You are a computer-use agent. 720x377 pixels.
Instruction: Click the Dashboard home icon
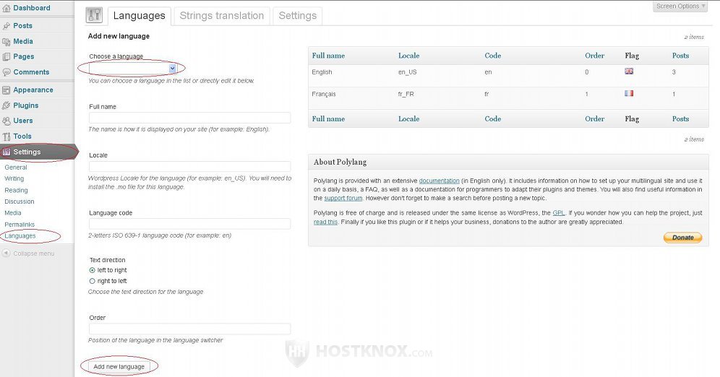coord(6,8)
